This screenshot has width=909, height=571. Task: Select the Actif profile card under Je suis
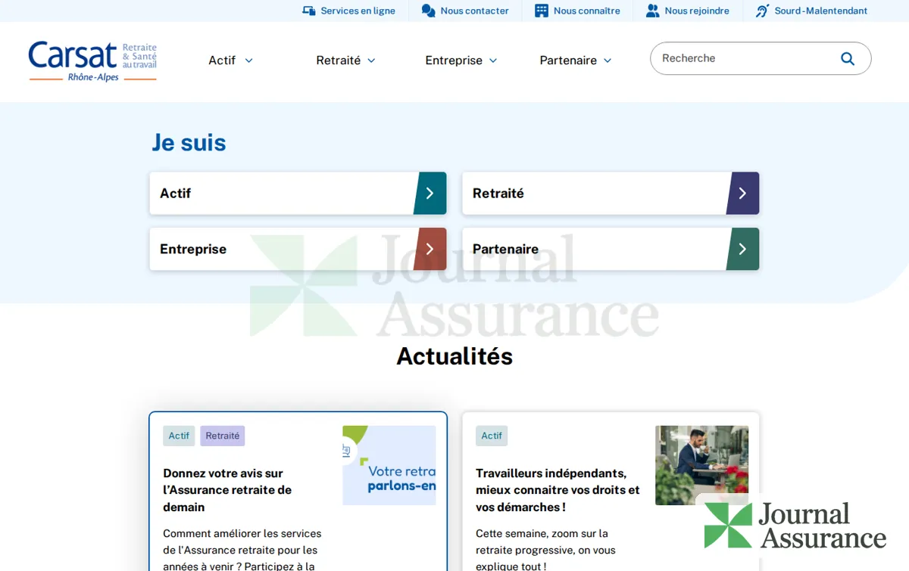tap(298, 194)
